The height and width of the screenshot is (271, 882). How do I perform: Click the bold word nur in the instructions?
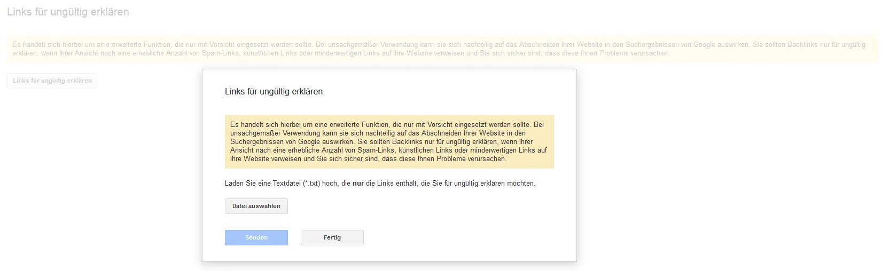point(358,184)
